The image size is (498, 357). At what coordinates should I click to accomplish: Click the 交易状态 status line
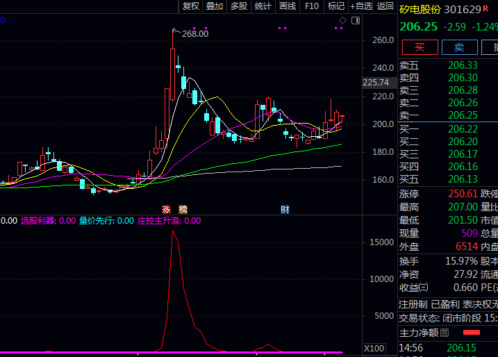point(448,318)
